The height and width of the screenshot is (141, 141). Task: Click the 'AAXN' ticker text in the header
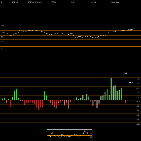pyautogui.click(x=94, y=2)
